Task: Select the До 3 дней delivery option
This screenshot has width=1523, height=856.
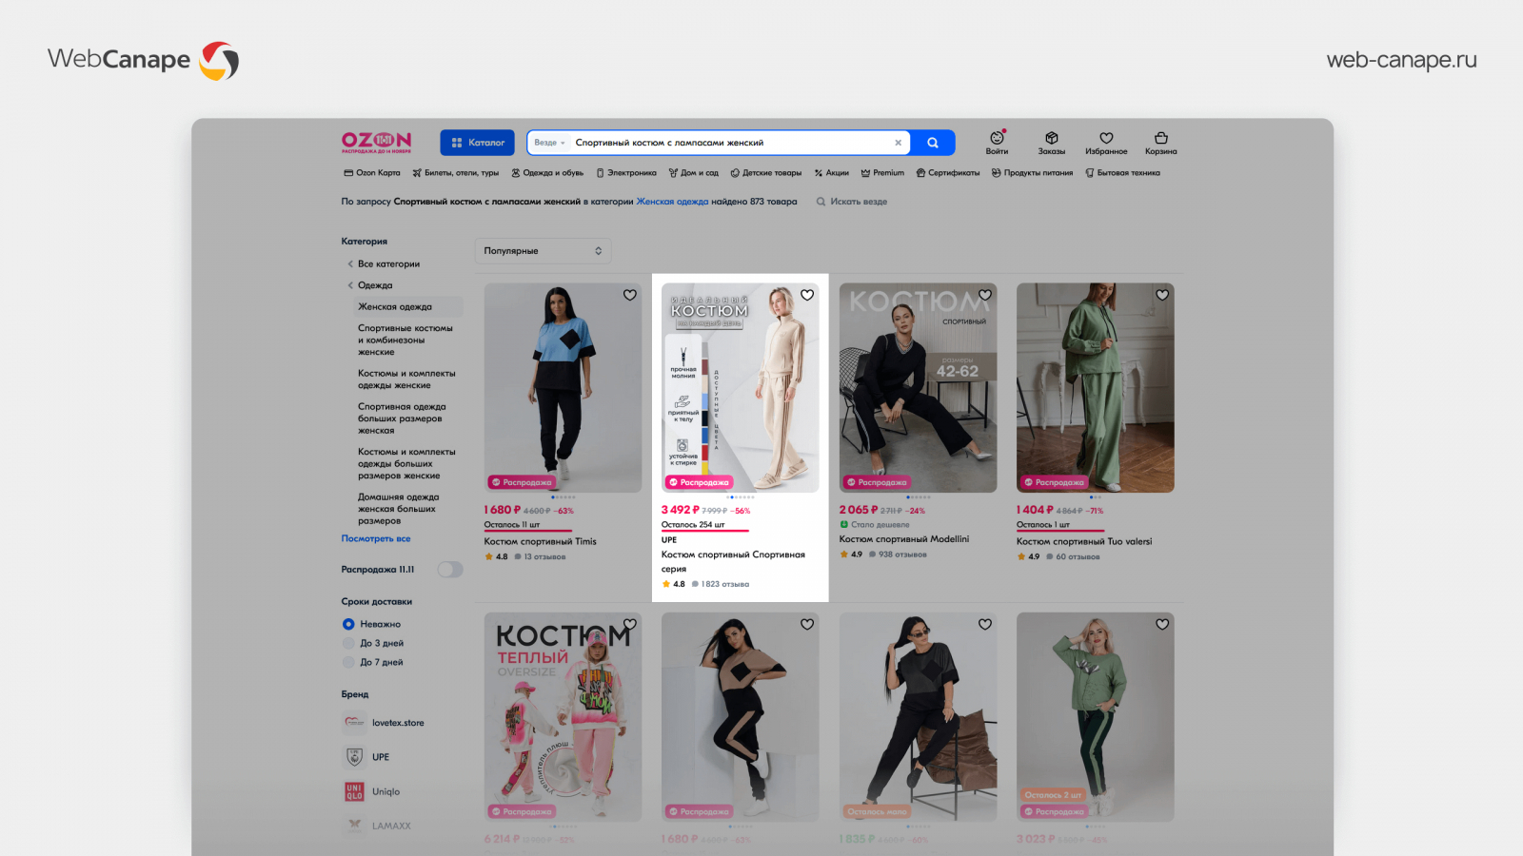Action: [x=348, y=643]
